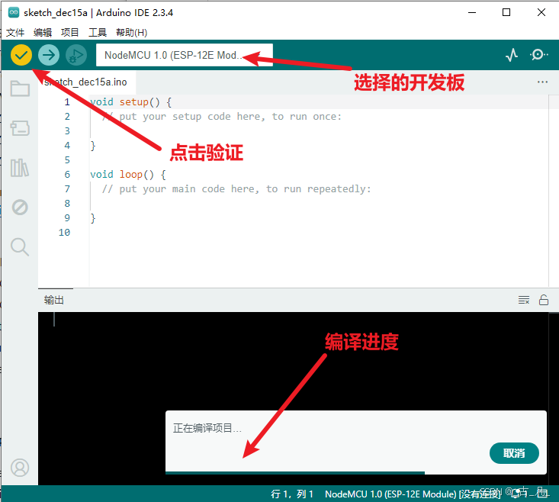Click the Arduino IDE title bar icon
Viewport: 559px width, 502px height.
pos(14,12)
